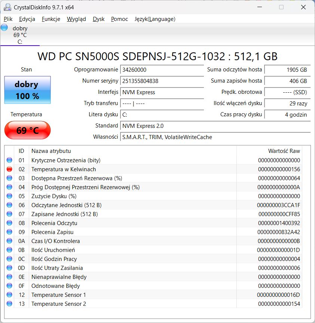Select the Ilość Uruchomień attribute name
The height and width of the screenshot is (323, 315).
(53, 250)
